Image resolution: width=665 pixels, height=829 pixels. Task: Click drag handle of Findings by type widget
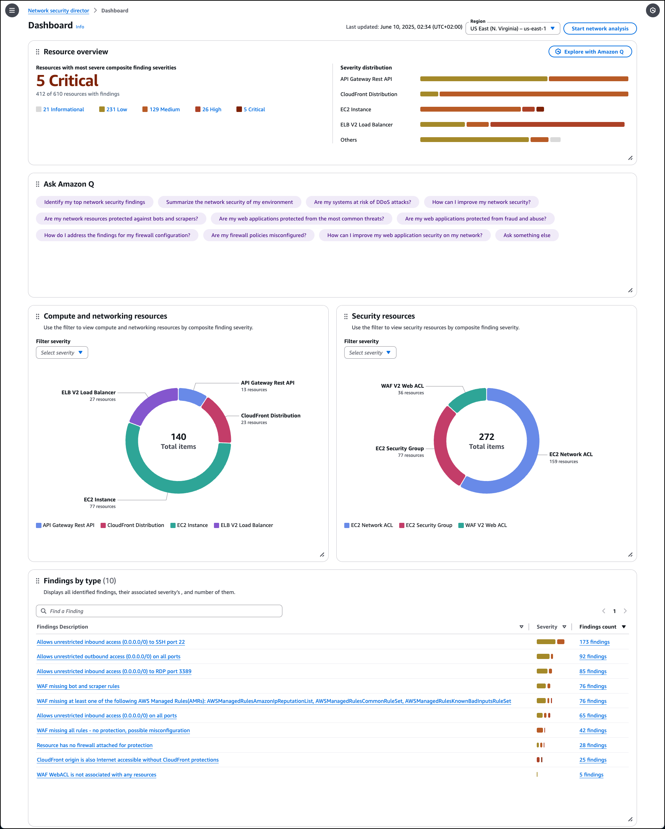point(37,581)
